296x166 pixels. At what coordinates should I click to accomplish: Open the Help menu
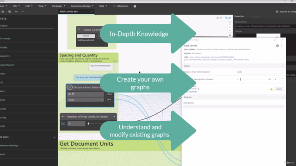103,6
